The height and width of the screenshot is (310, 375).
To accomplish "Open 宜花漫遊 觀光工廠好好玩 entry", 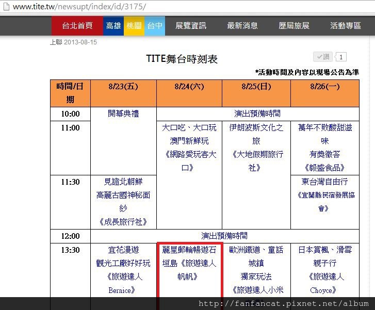I will tap(123, 270).
